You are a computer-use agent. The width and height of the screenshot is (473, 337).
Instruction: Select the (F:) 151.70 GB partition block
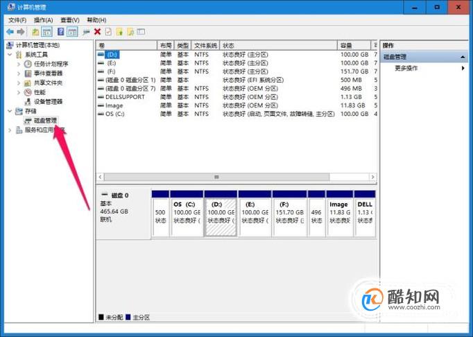click(290, 214)
